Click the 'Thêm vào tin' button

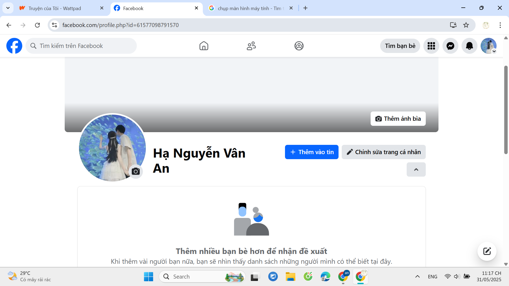(x=311, y=152)
